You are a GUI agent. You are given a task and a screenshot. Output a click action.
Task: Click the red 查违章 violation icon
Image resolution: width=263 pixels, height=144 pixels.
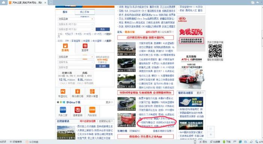pos(85,46)
